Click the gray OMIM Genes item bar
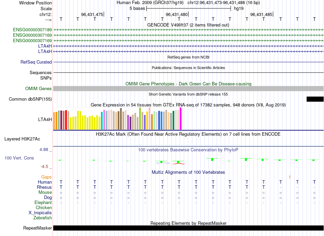The height and width of the screenshot is (236, 324). pyautogui.click(x=188, y=89)
